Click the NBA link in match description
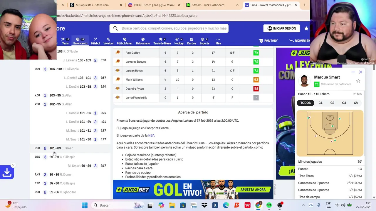This screenshot has width=376, height=211. coord(151,135)
